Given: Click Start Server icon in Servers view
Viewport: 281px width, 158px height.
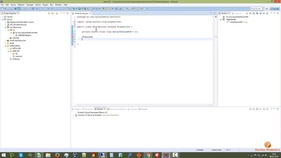Looking at the screenshot, I should (257, 109).
